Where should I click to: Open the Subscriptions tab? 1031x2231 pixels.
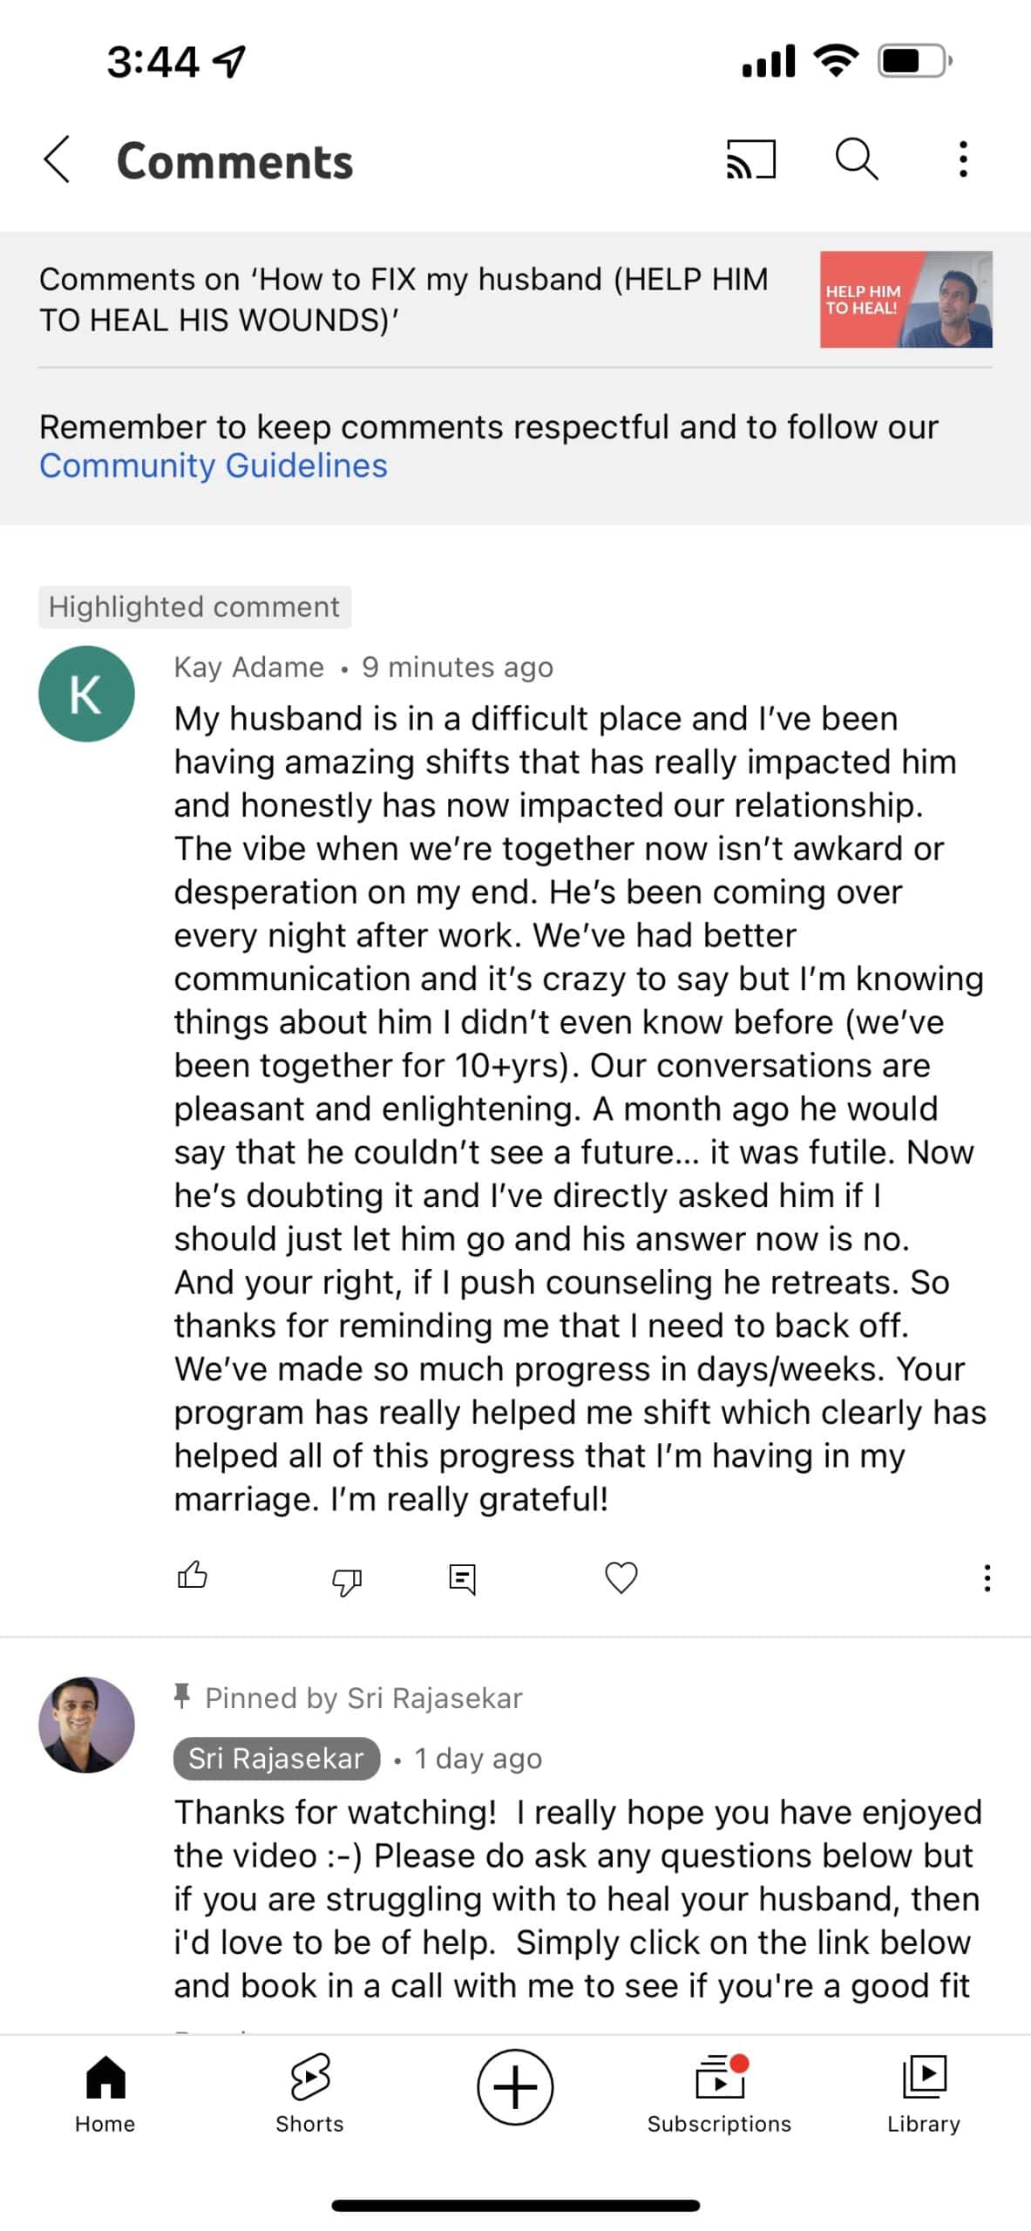click(719, 2093)
